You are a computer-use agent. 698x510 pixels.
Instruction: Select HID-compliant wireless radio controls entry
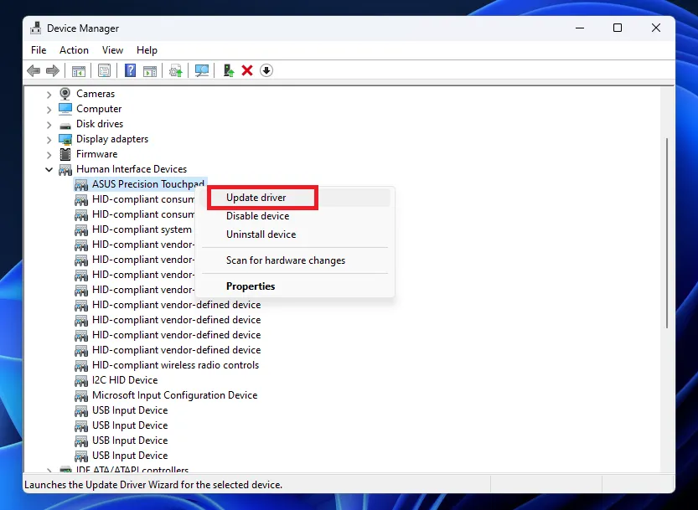[175, 365]
